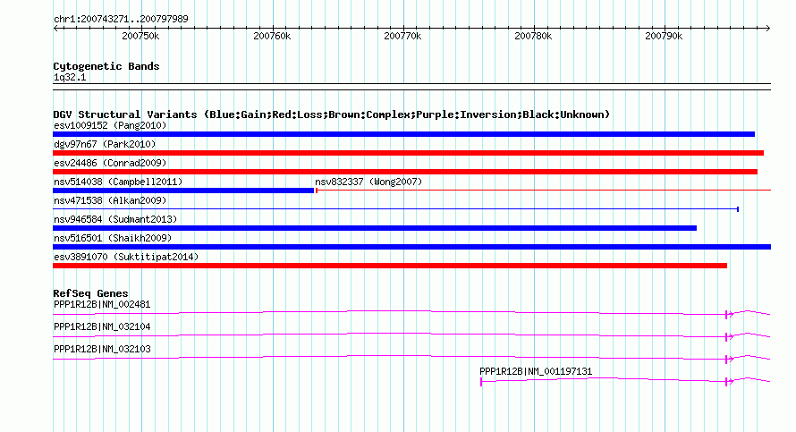Select the red dgv97n67 loss variant bar
This screenshot has width=796, height=432.
pyautogui.click(x=408, y=153)
